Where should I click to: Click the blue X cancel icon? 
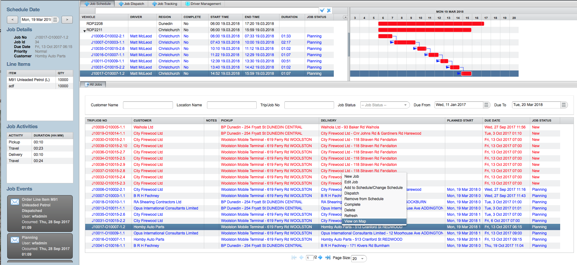pyautogui.click(x=329, y=10)
